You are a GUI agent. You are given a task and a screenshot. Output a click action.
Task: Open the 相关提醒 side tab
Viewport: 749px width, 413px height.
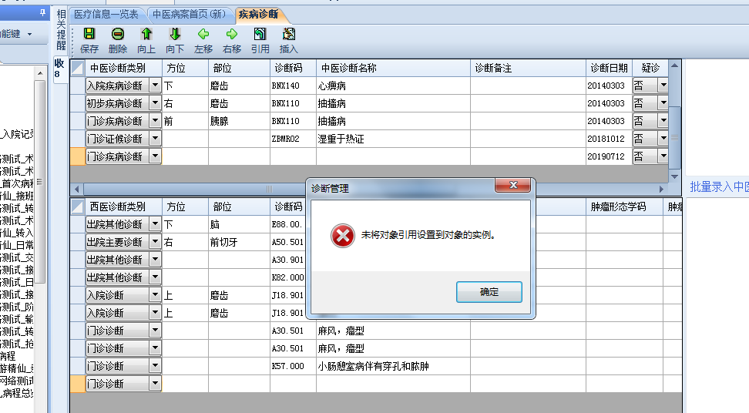[61, 29]
